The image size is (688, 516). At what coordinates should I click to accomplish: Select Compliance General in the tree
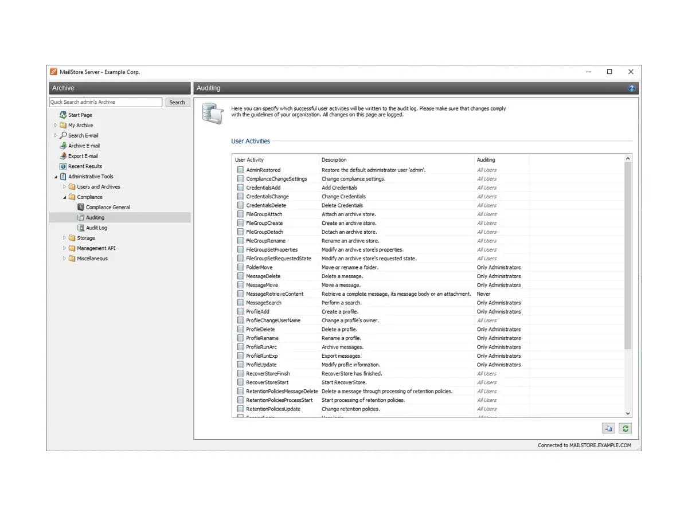click(x=108, y=208)
